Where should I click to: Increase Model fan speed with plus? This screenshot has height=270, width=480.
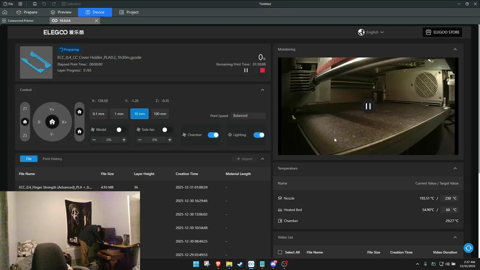click(x=124, y=140)
